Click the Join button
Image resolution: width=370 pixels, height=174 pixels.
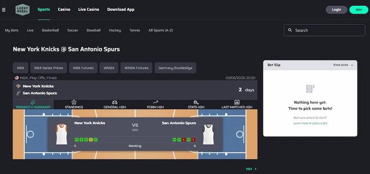tap(359, 10)
